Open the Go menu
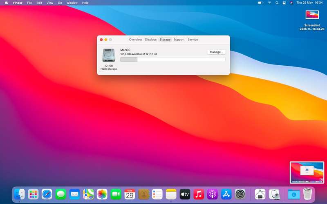This screenshot has height=204, width=327. 60,3
